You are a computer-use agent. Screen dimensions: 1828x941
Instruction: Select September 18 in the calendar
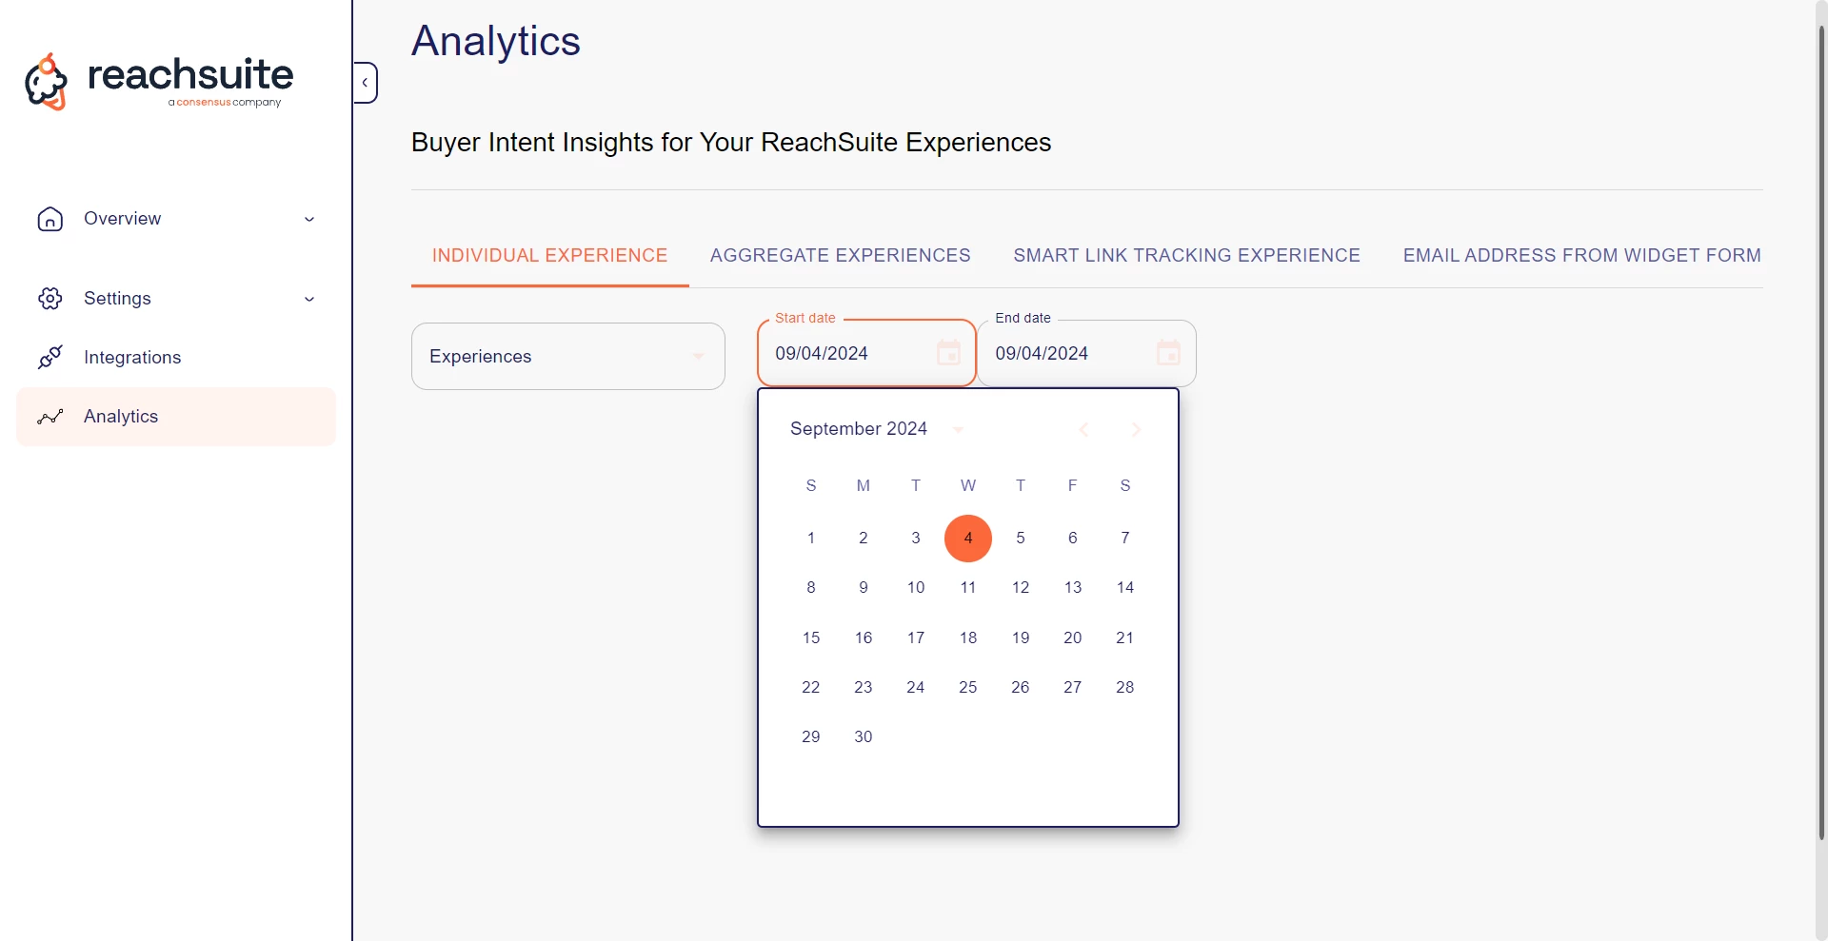968,637
